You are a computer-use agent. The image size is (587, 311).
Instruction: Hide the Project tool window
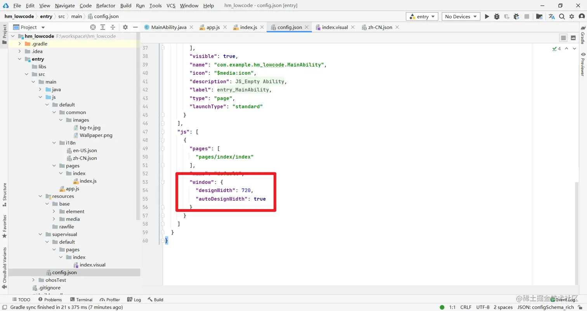135,27
